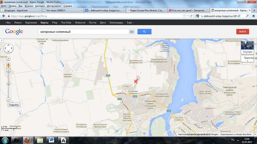Close the 'Что такое ЛИВЕО?' tab

pyautogui.click(x=82, y=10)
